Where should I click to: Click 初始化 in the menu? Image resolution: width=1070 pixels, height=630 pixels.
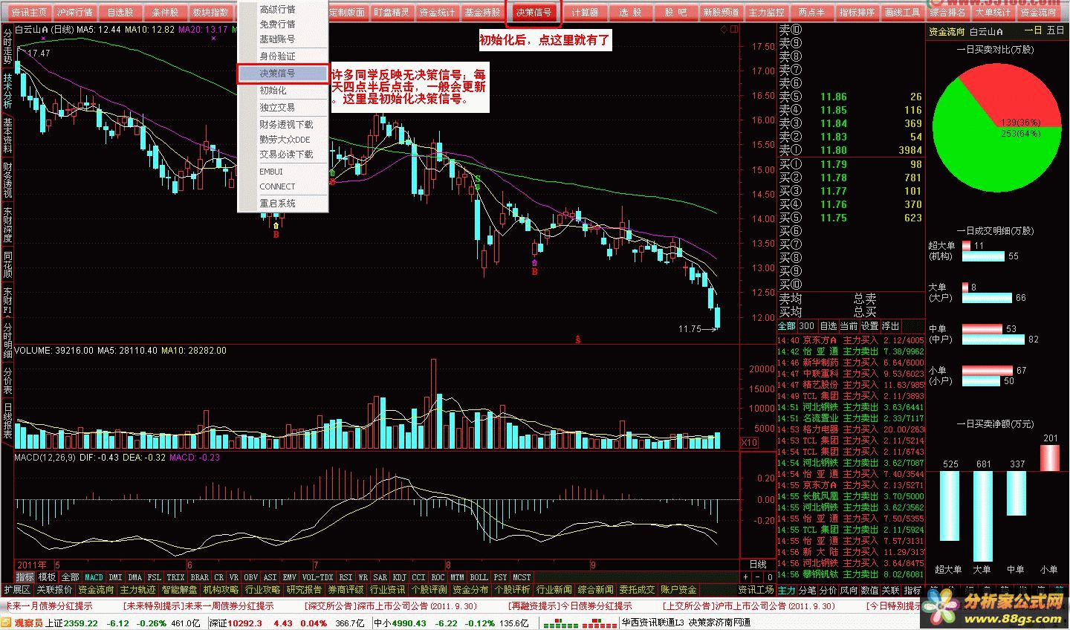click(x=283, y=90)
